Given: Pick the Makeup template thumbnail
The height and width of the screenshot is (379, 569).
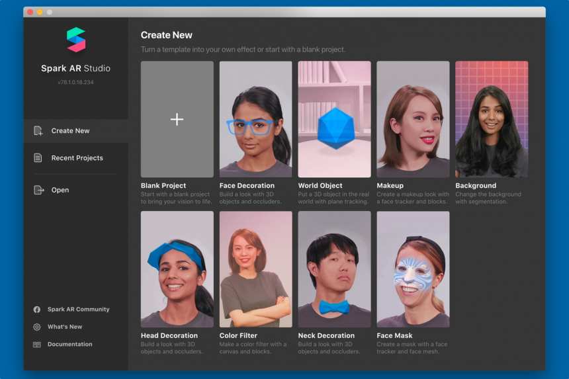Looking at the screenshot, I should pos(413,119).
